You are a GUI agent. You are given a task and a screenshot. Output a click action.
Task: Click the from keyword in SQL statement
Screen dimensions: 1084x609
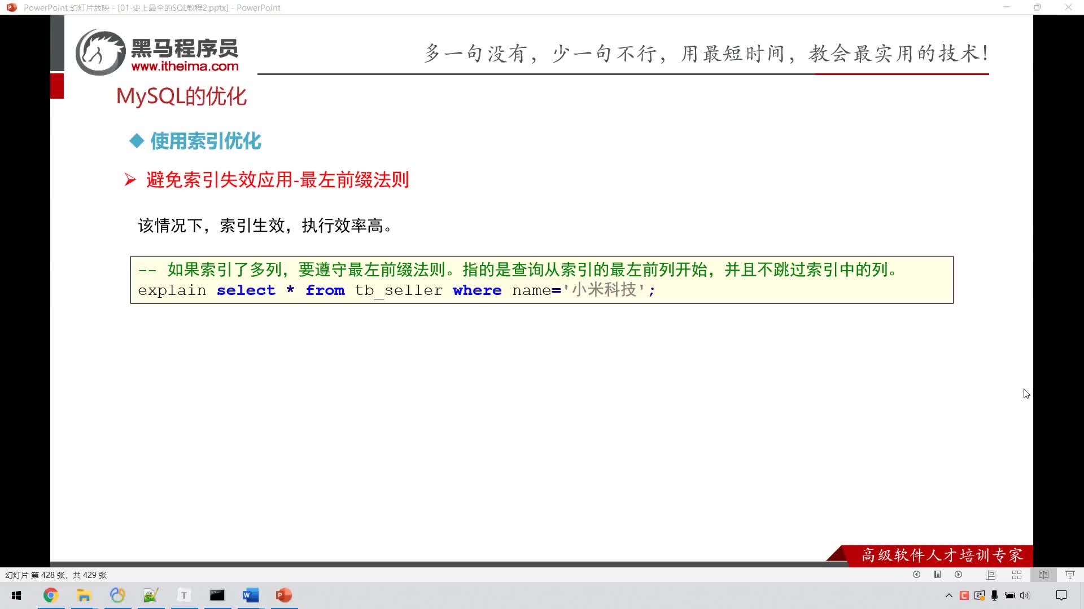click(x=325, y=290)
